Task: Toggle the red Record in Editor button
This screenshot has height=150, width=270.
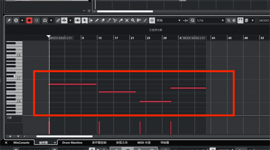Action: click(29, 21)
